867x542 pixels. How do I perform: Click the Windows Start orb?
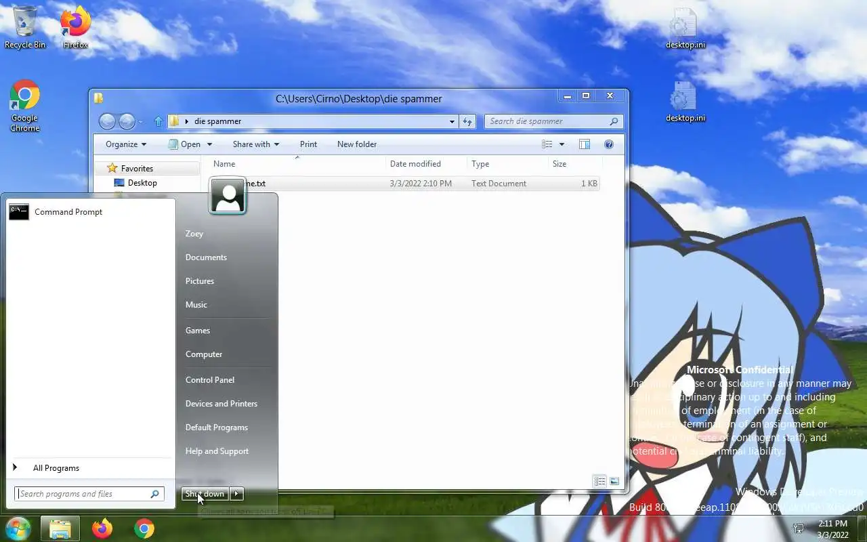point(18,528)
